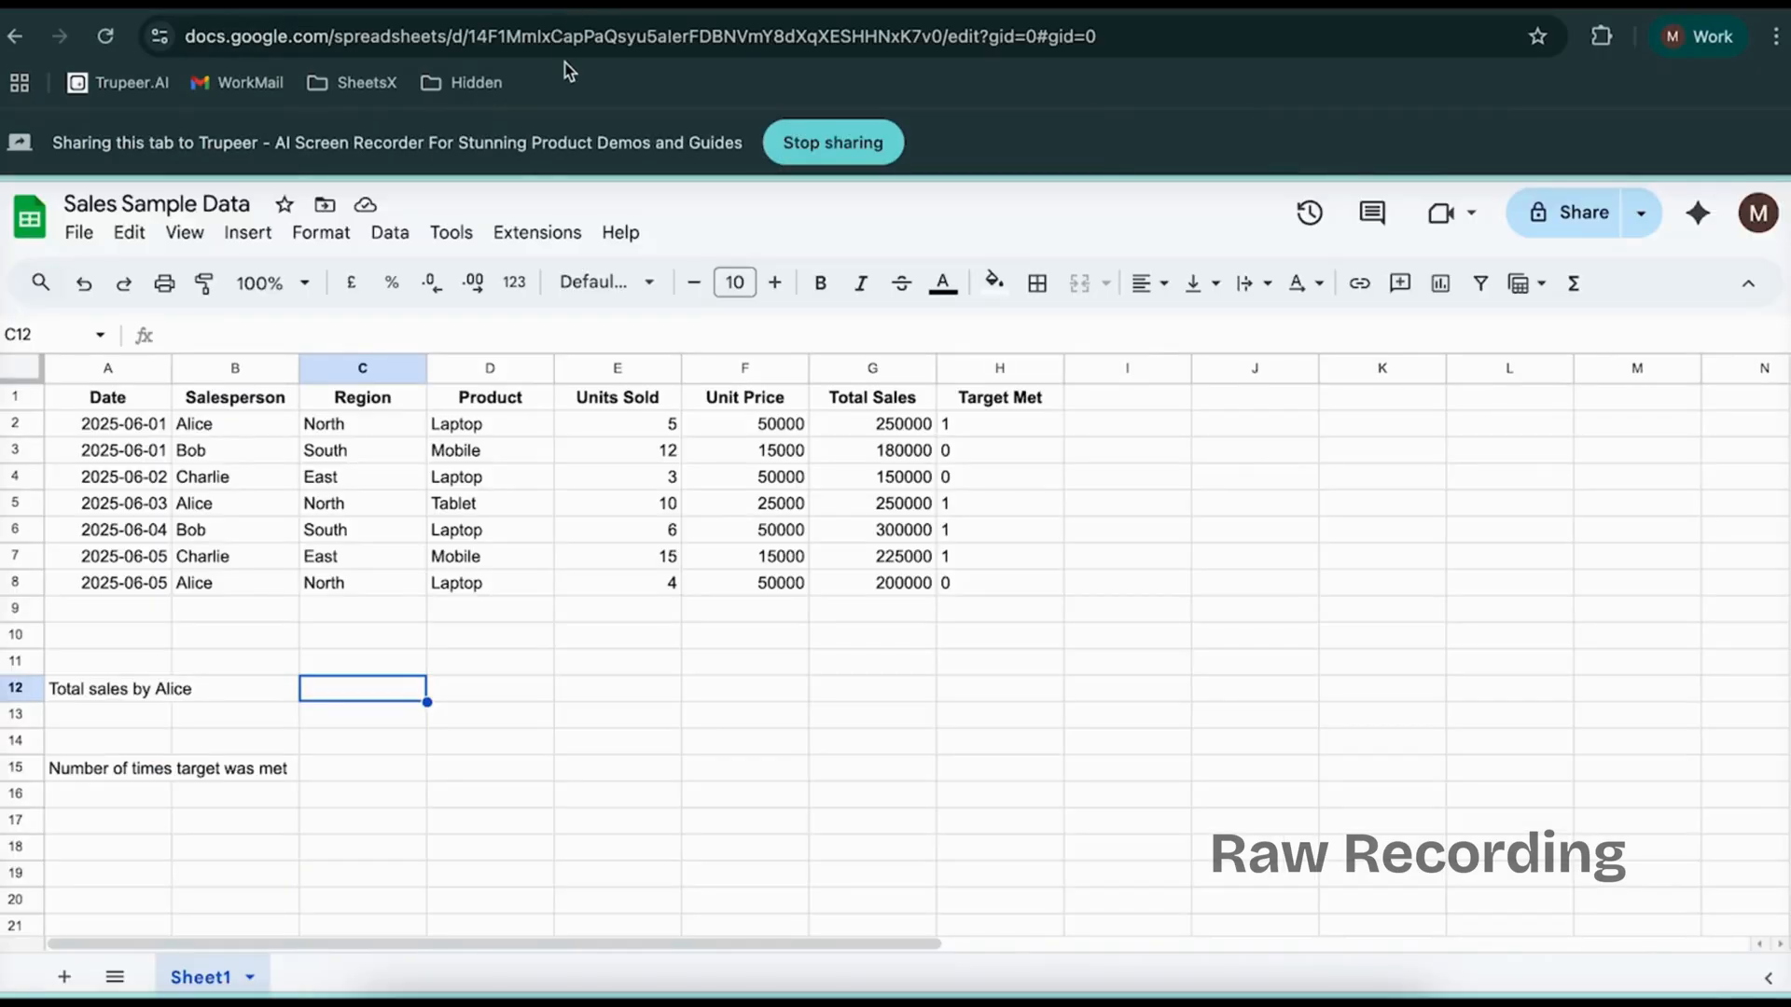Apply strikethrough formatting icon

click(x=902, y=283)
